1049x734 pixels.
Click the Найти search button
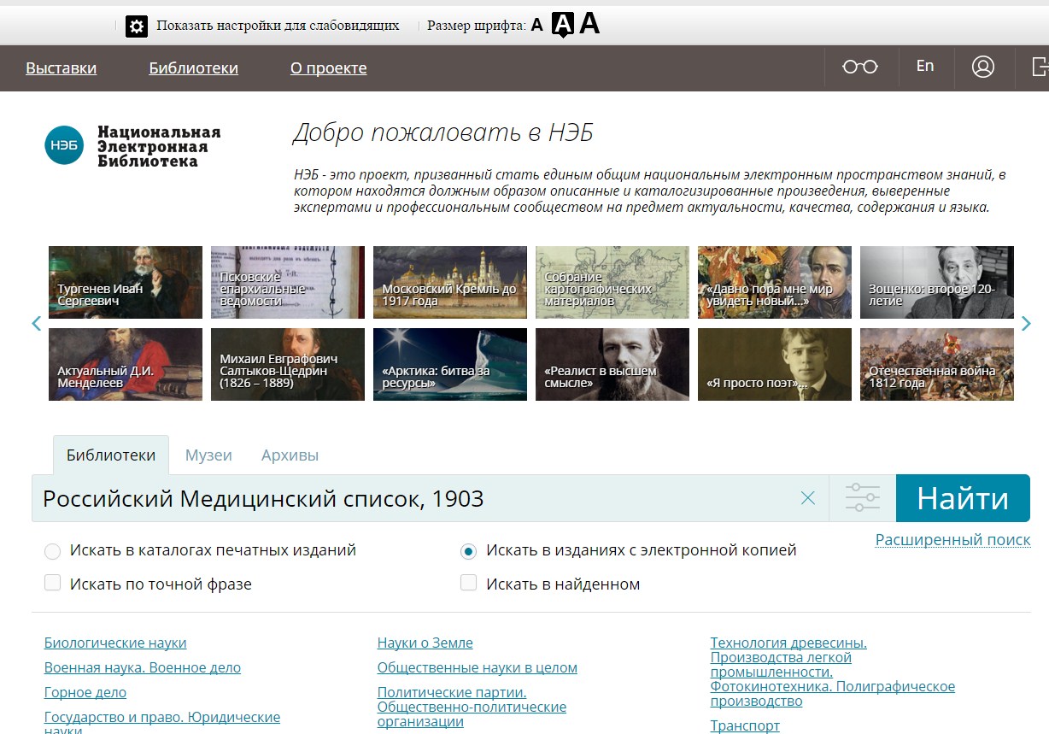pos(963,498)
